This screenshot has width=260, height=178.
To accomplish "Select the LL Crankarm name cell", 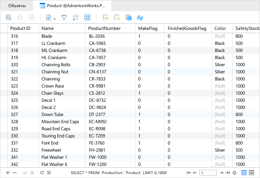I will coord(62,43).
